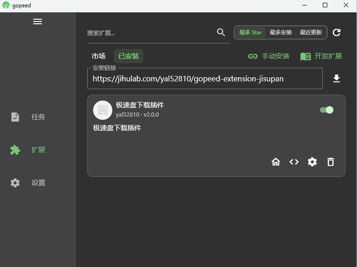This screenshot has width=357, height=267.
Task: Sort by 最多安装
Action: 281,32
